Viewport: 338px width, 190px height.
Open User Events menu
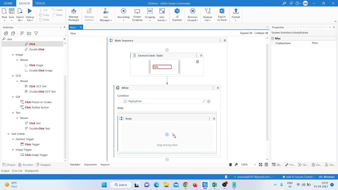pyautogui.click(x=162, y=15)
